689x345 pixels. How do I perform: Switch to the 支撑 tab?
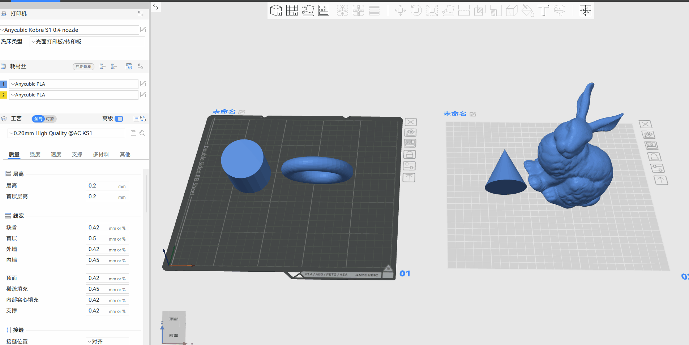pos(77,155)
